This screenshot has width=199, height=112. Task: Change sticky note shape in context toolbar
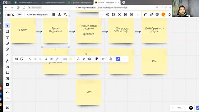[22, 59]
